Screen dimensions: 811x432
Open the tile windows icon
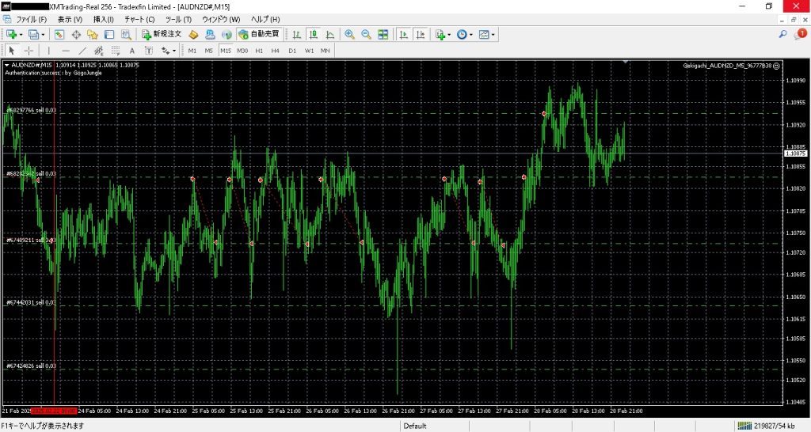(383, 34)
